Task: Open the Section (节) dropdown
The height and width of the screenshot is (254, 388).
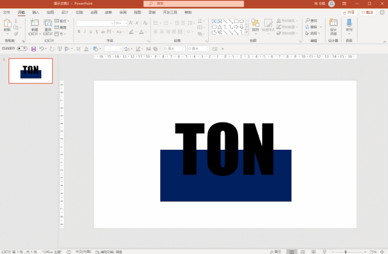Action: click(60, 34)
